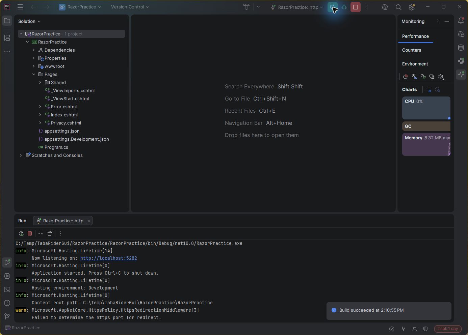Open the Git tool window icon
This screenshot has height=335, width=468.
tap(7, 316)
